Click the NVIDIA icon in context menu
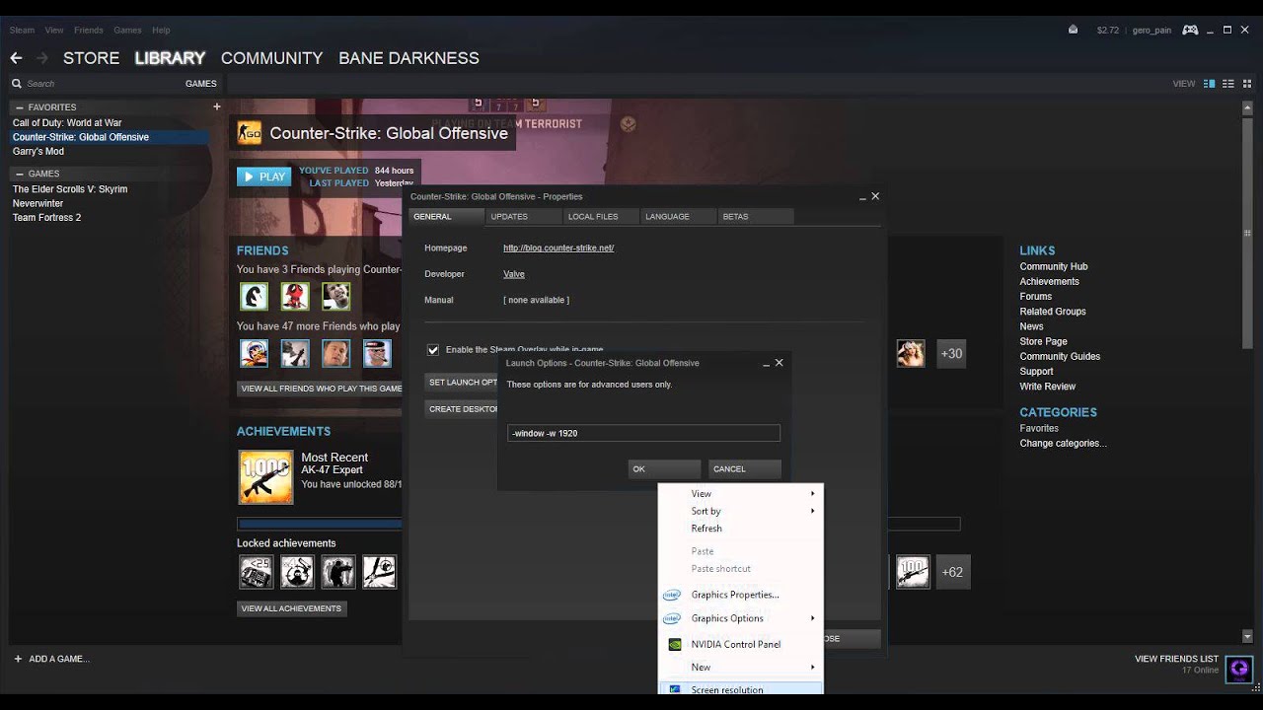 click(675, 644)
